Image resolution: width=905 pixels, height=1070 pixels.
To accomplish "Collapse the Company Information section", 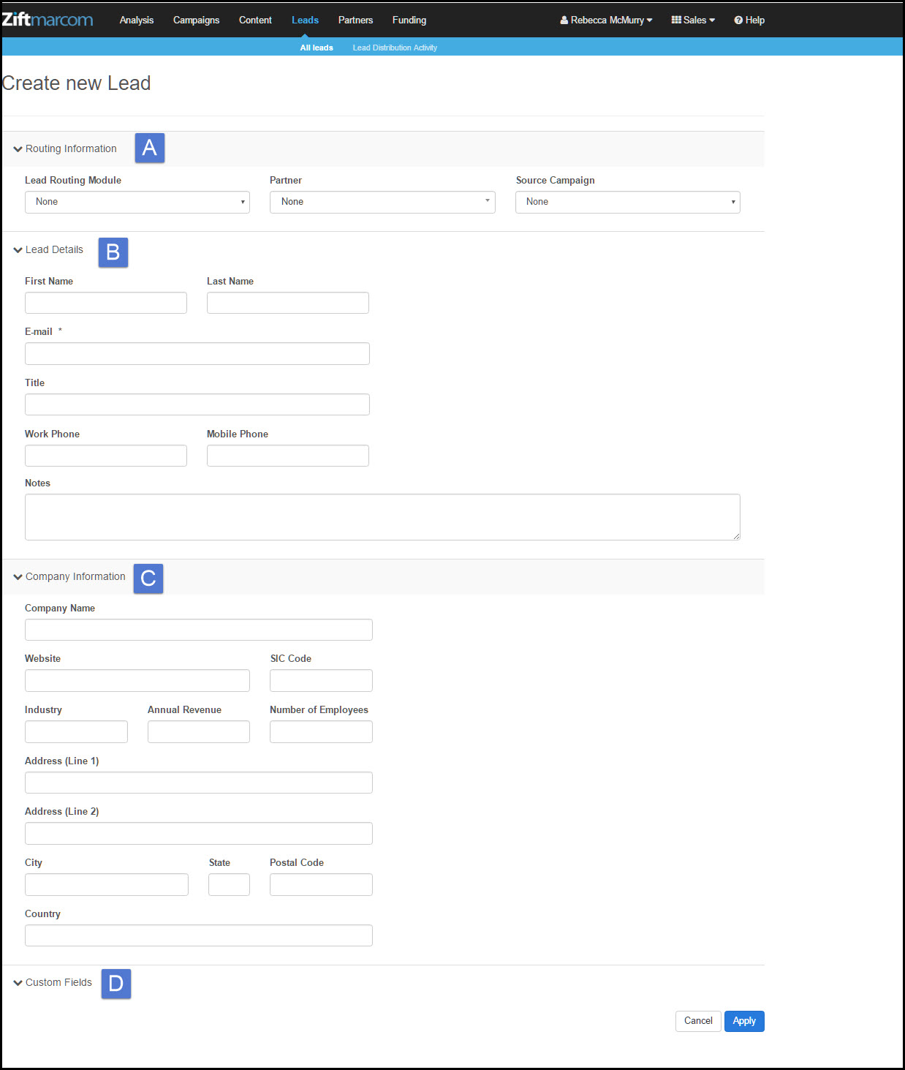I will pos(69,576).
